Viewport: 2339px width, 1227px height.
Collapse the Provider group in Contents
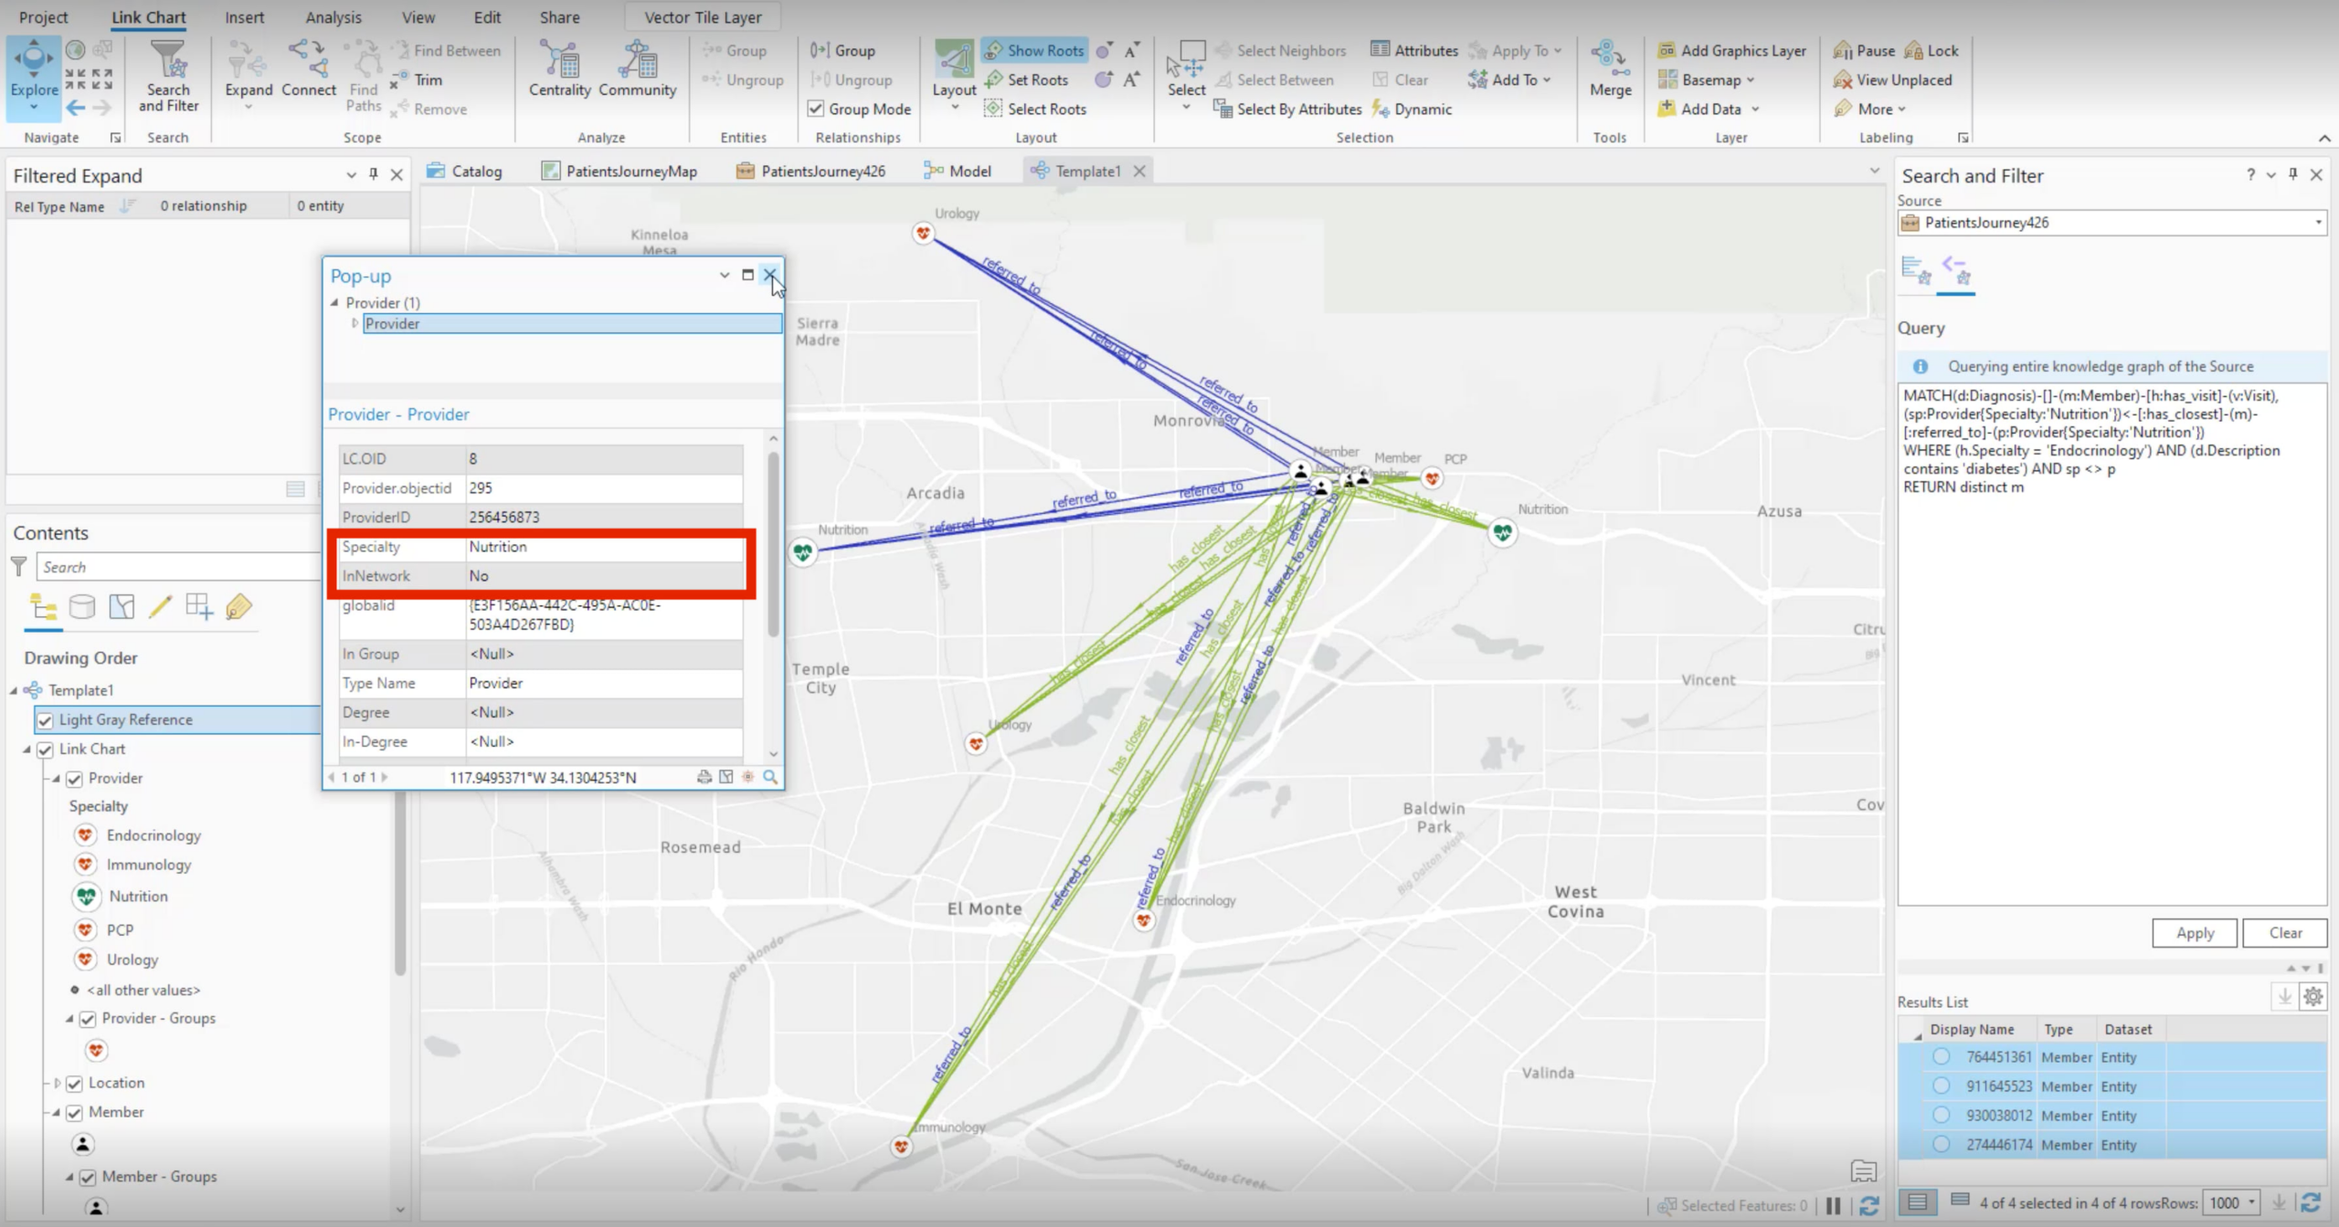pyautogui.click(x=58, y=778)
